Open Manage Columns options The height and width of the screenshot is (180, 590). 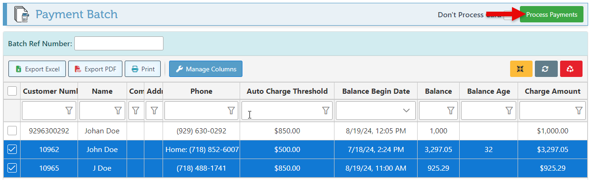(206, 69)
